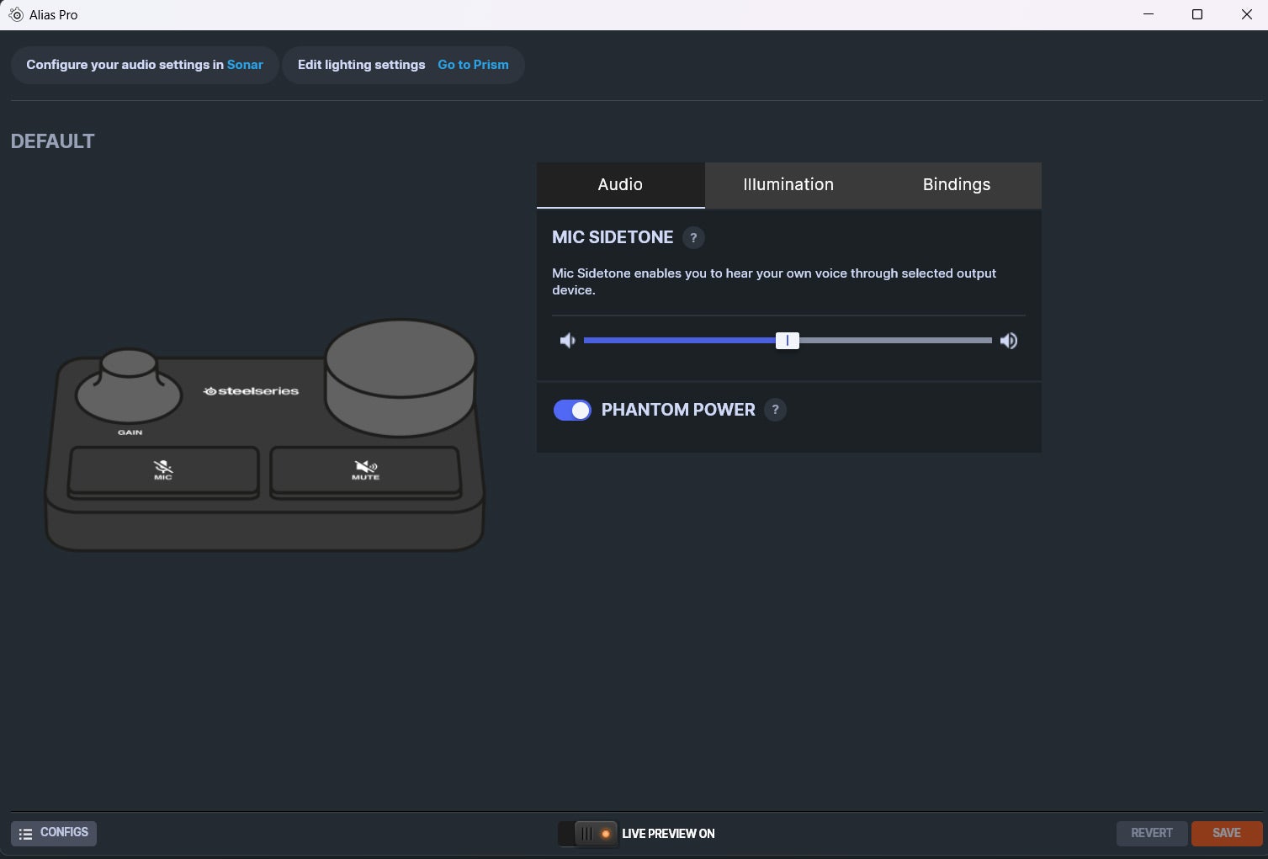Screen dimensions: 1268x859
Task: Disable the Phantom Power switch
Action: click(572, 410)
